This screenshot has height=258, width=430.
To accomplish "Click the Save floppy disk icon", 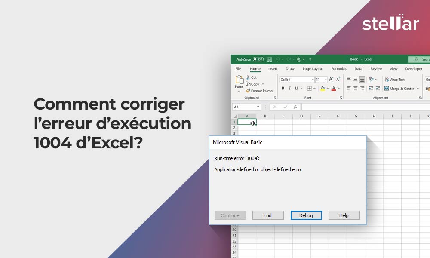I will (270, 59).
